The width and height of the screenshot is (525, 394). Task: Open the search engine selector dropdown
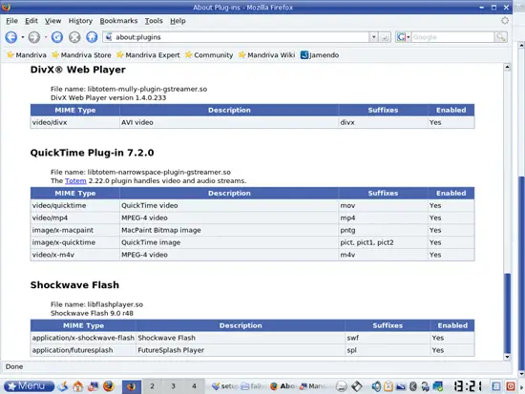point(403,37)
